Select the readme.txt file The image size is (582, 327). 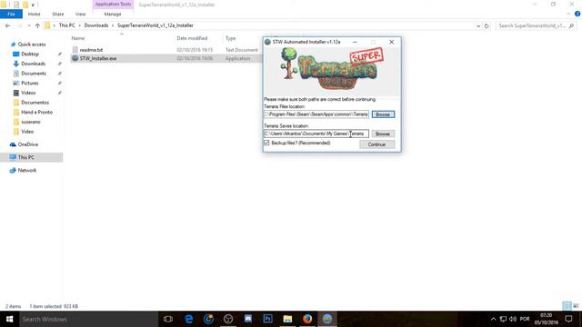coord(91,50)
